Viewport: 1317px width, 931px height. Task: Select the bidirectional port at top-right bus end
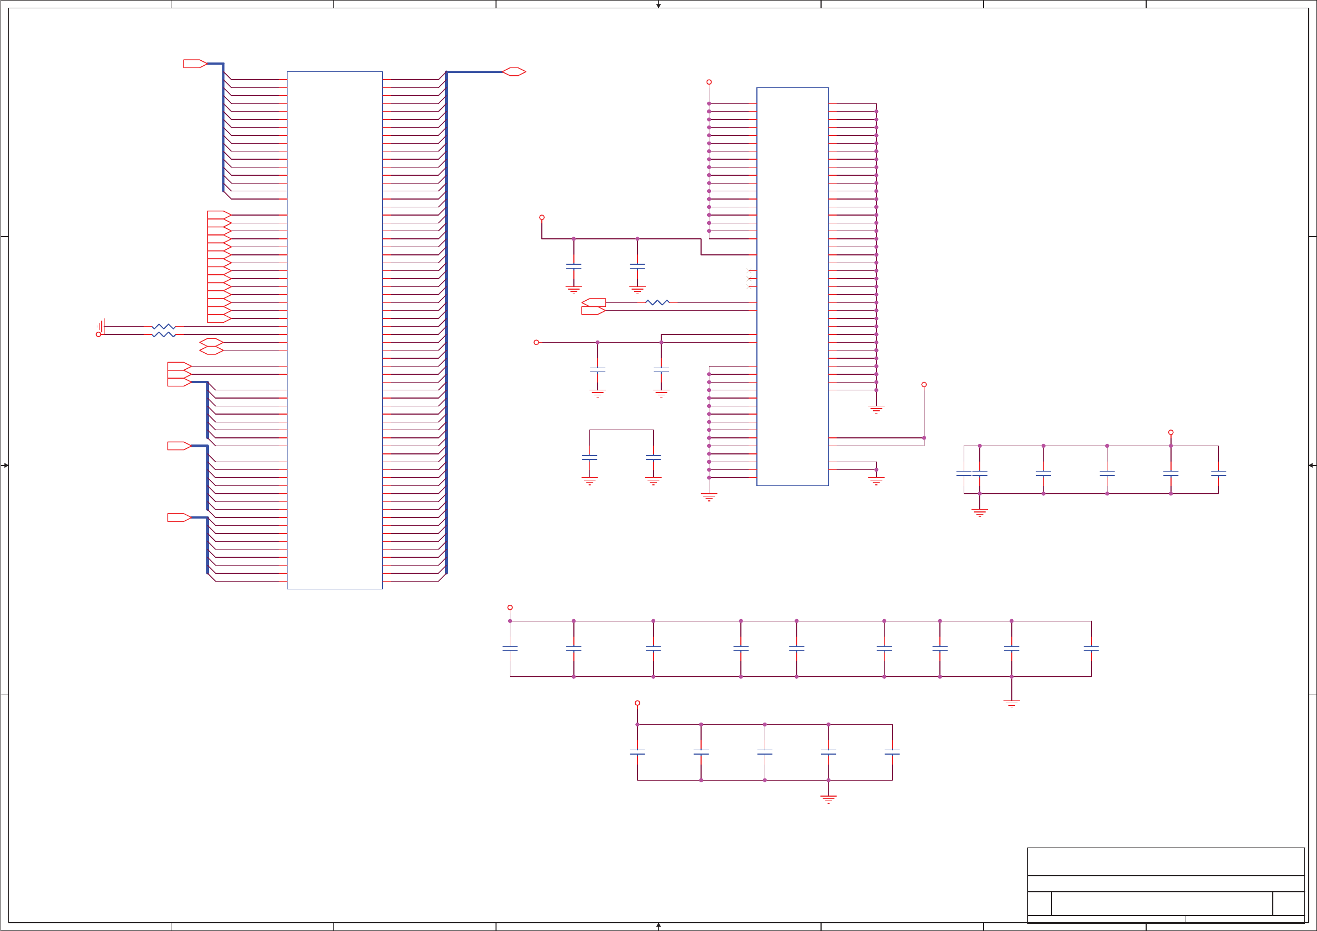(x=514, y=72)
